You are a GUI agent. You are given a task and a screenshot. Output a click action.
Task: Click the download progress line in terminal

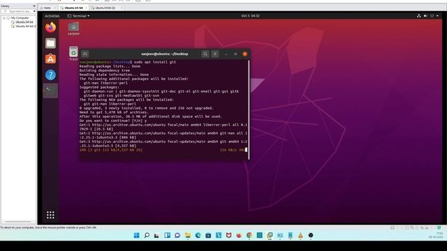[x=163, y=150]
